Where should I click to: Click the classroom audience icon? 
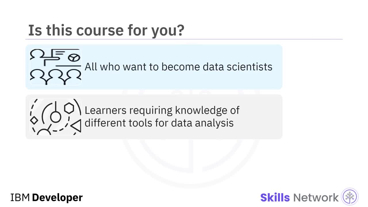(55, 67)
